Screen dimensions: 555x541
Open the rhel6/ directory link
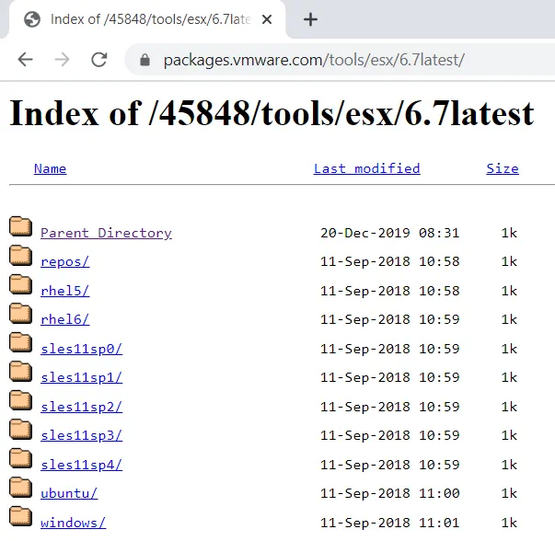64,319
